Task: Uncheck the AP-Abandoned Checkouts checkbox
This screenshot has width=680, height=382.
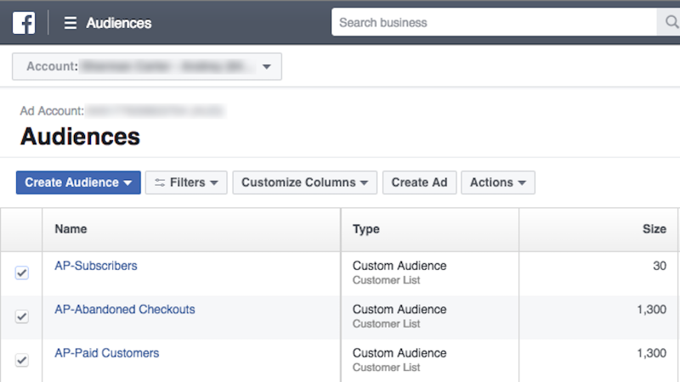Action: [x=22, y=317]
